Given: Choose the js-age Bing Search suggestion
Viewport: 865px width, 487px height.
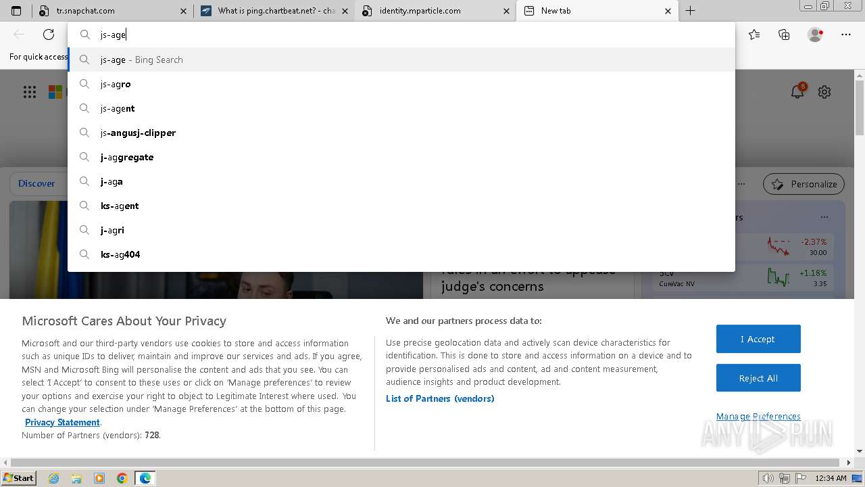Looking at the screenshot, I should [x=401, y=60].
